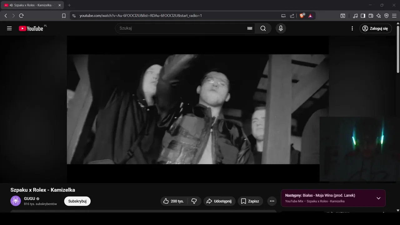
Task: Select the Szpaku x Rolex - Kamizelka tab
Action: click(x=32, y=5)
